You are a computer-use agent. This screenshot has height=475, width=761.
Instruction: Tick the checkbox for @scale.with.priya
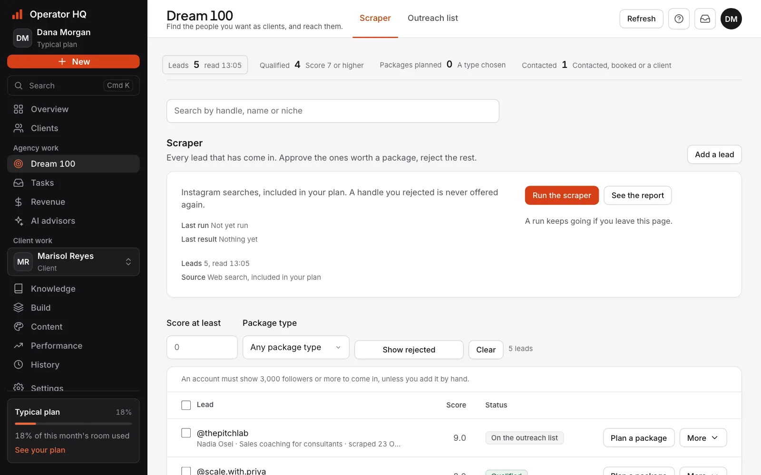point(186,471)
